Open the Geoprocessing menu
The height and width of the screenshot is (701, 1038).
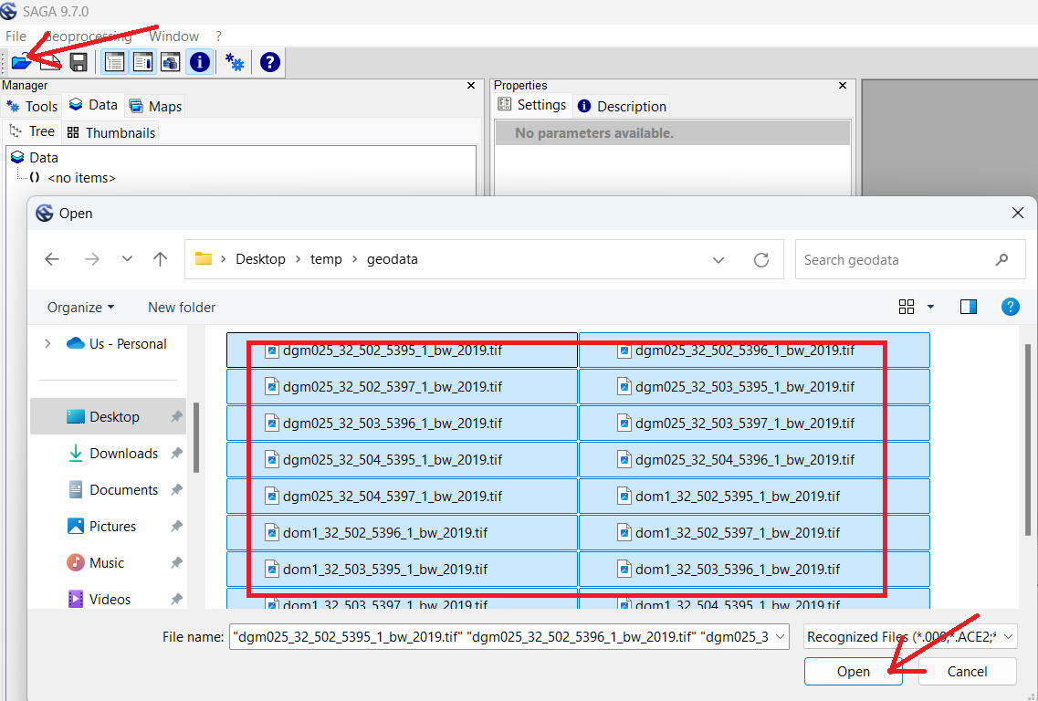pos(88,37)
